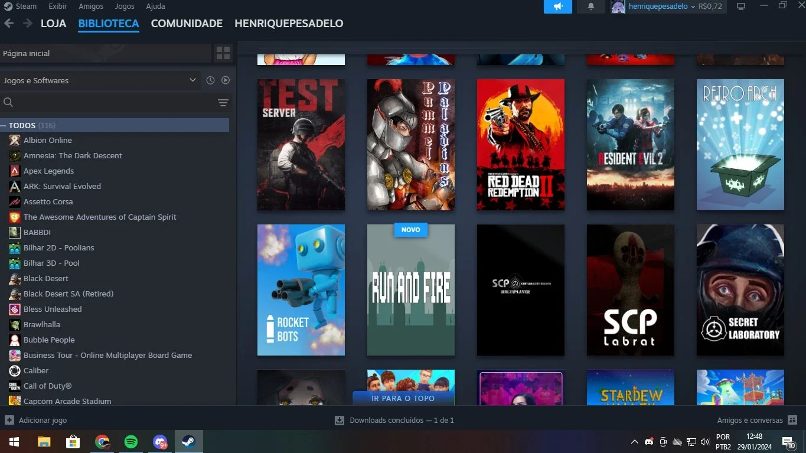Open Google Chrome from the taskbar

pos(102,442)
